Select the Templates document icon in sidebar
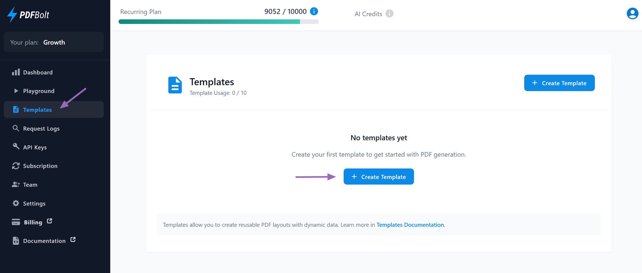Image resolution: width=642 pixels, height=273 pixels. tap(16, 109)
